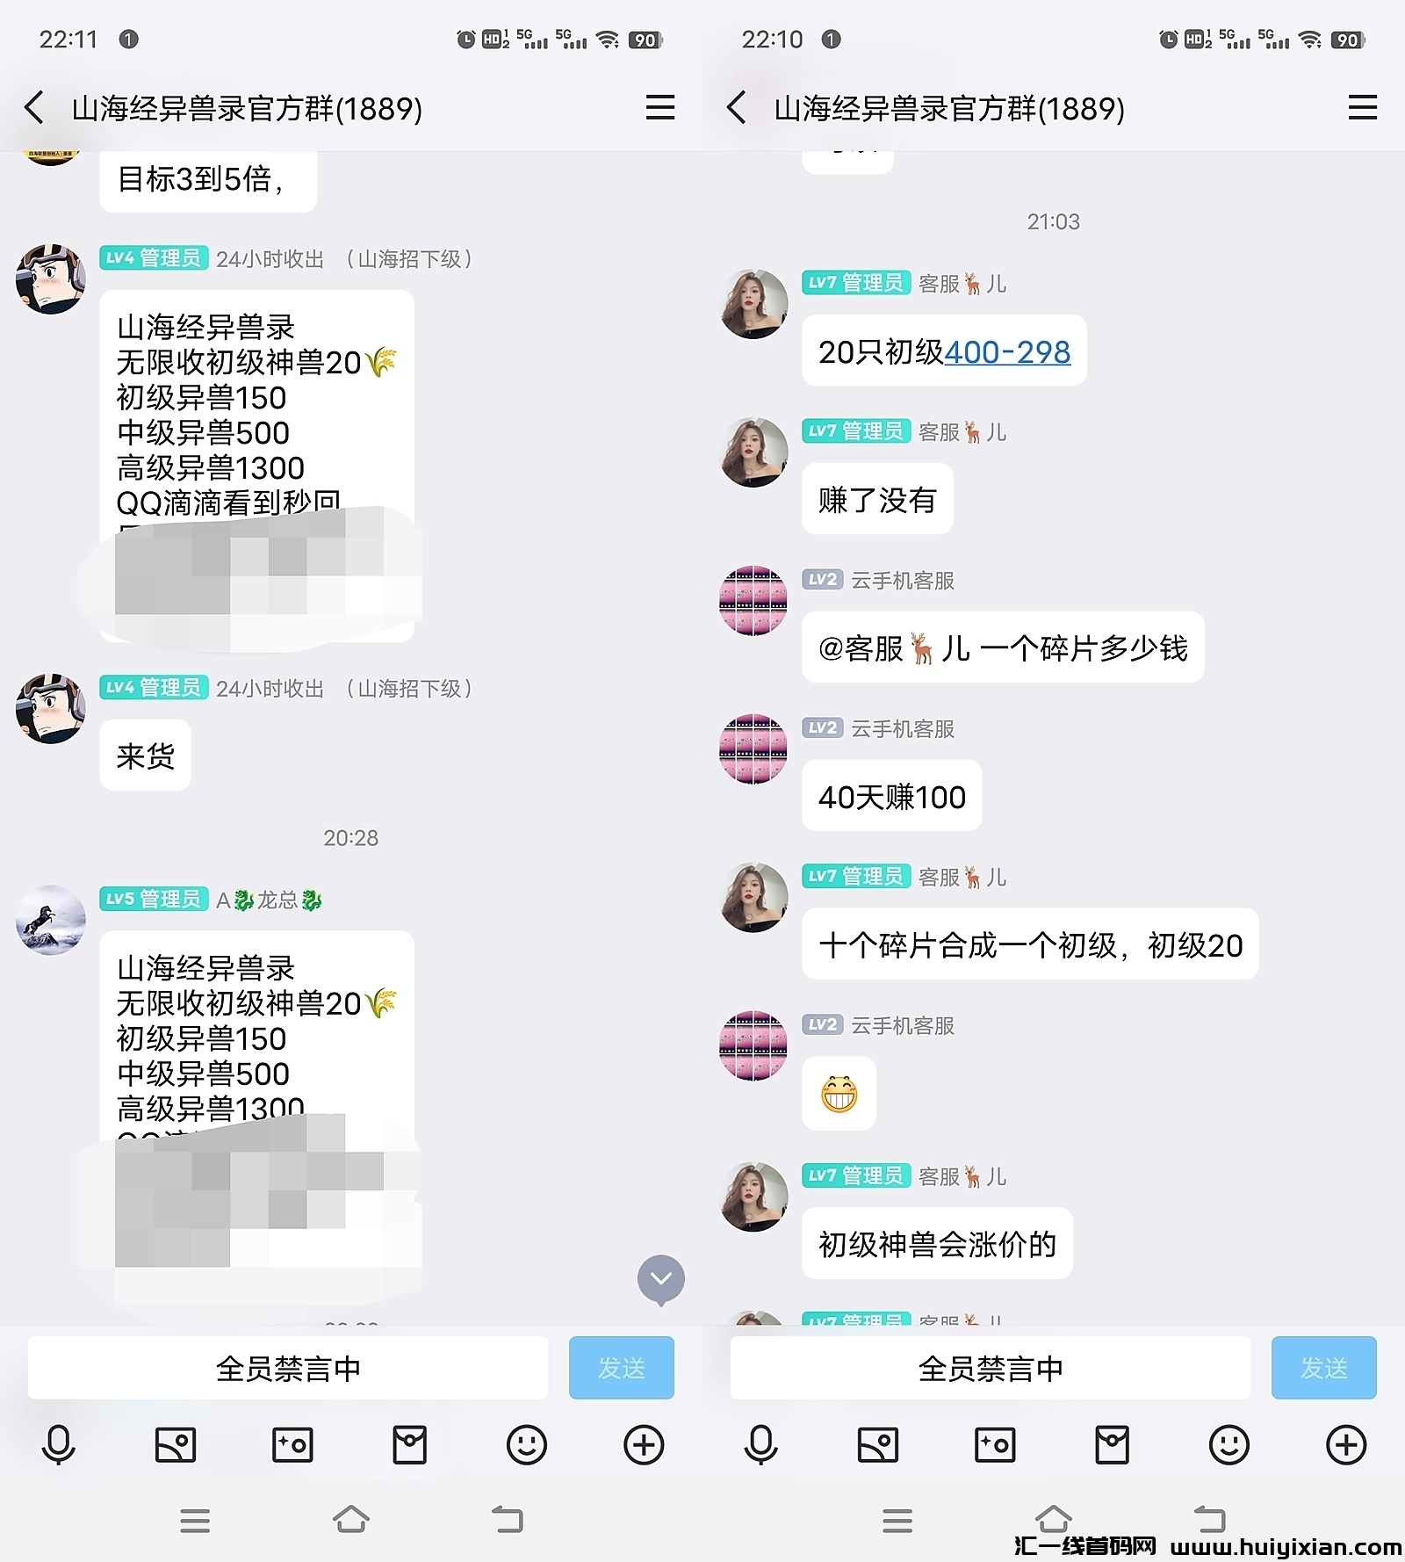Screen dimensions: 1405x1562
Task: Open the horse avatar of A龙总
Action: click(x=51, y=920)
